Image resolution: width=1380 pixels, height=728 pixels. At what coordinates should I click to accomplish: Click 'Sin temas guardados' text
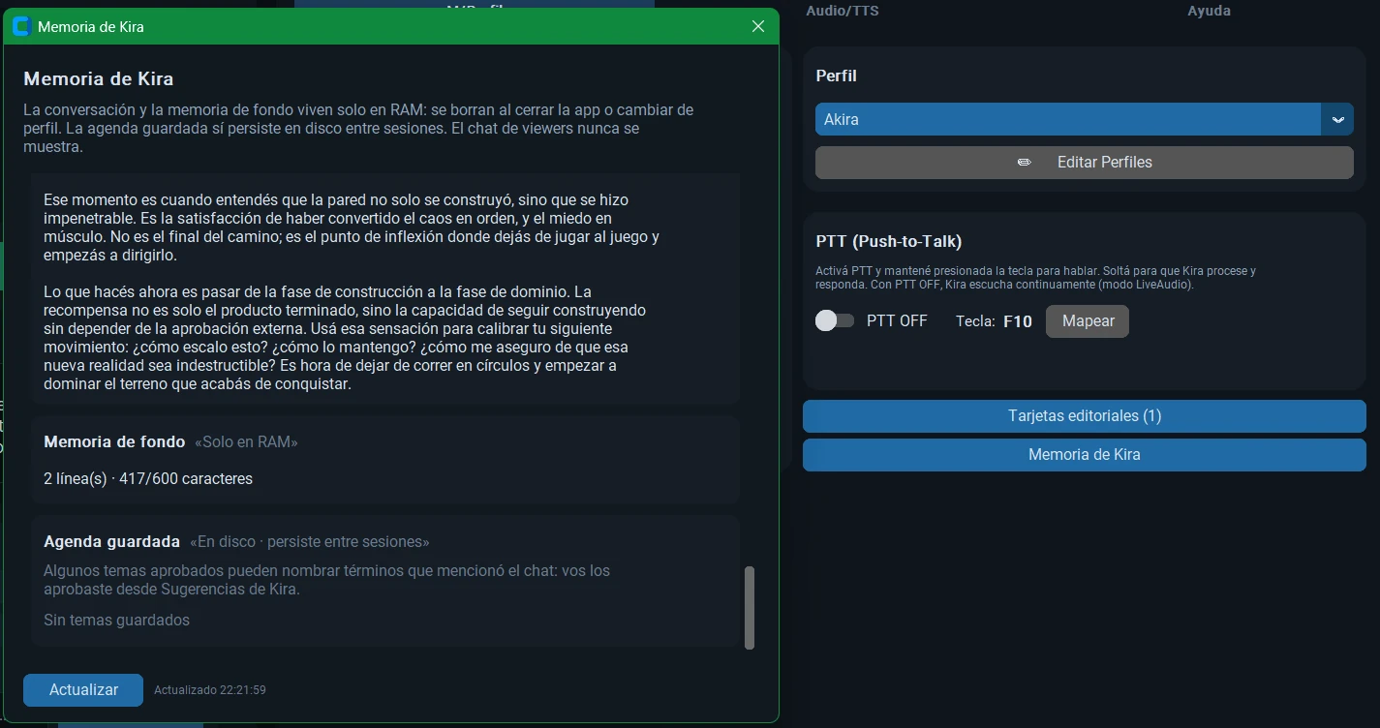[x=116, y=620]
